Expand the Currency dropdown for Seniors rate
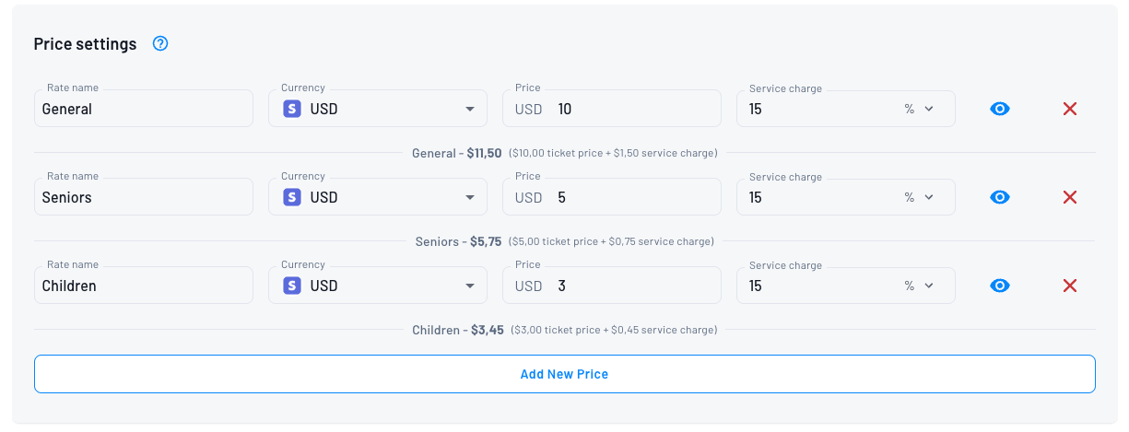1129x432 pixels. coord(470,197)
